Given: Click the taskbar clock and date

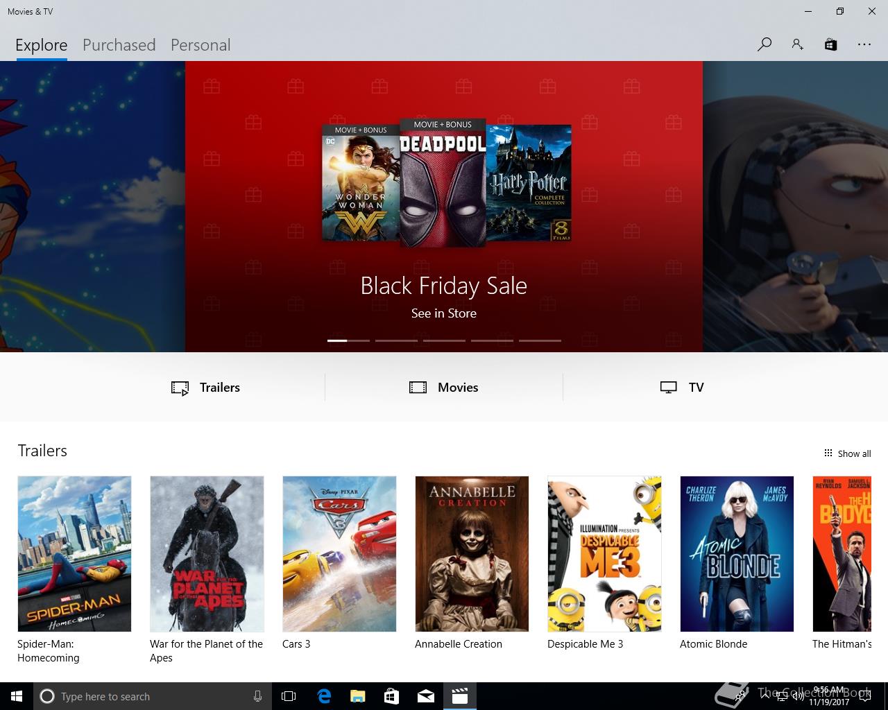Looking at the screenshot, I should [829, 696].
